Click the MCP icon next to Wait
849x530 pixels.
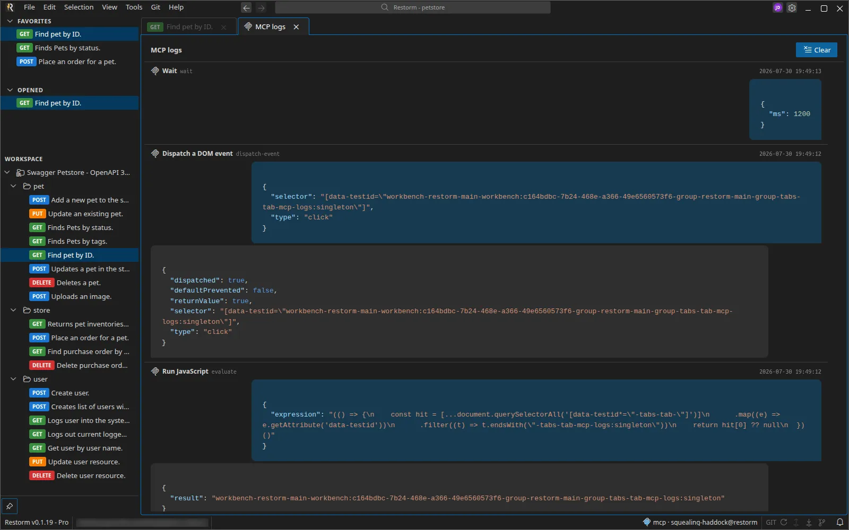[155, 70]
